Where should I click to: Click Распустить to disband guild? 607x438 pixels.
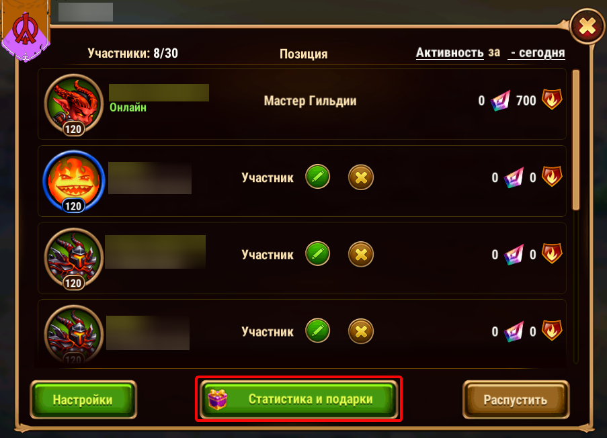click(x=516, y=400)
